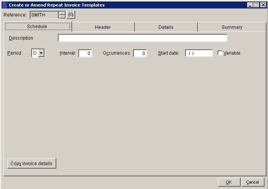Enable the Variable checkbox
The height and width of the screenshot is (189, 268).
(x=220, y=53)
